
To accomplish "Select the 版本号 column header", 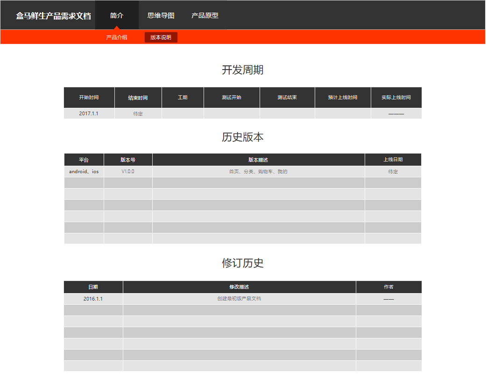I will coord(128,160).
